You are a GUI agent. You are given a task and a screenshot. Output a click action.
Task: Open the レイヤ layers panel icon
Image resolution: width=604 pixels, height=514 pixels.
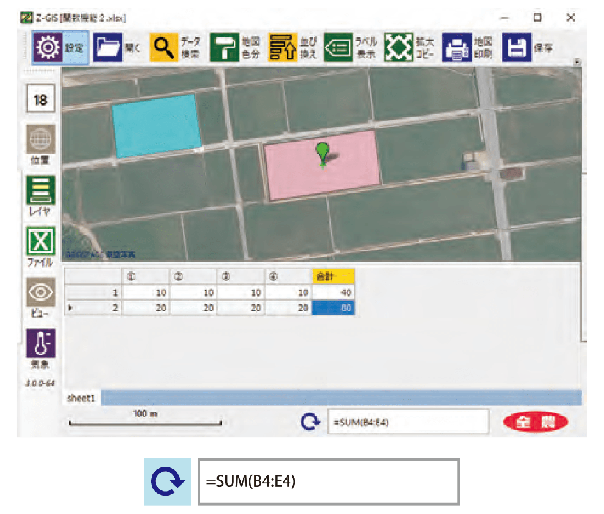(x=41, y=190)
